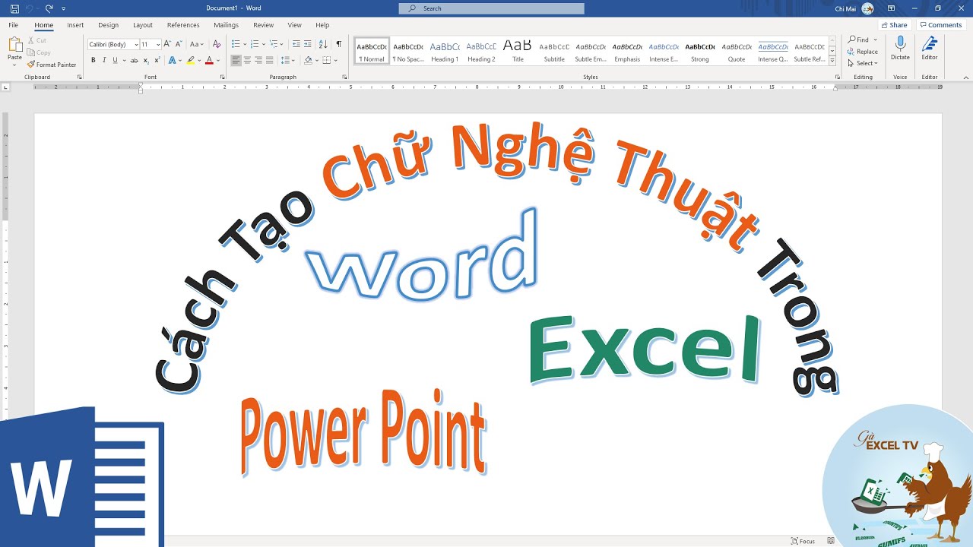Click the Sort icon in Paragraph group
973x547 pixels.
pyautogui.click(x=323, y=44)
